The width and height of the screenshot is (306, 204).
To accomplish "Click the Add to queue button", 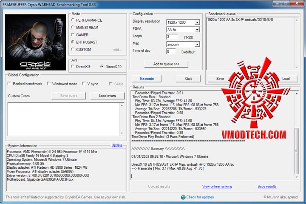I will [166, 64].
